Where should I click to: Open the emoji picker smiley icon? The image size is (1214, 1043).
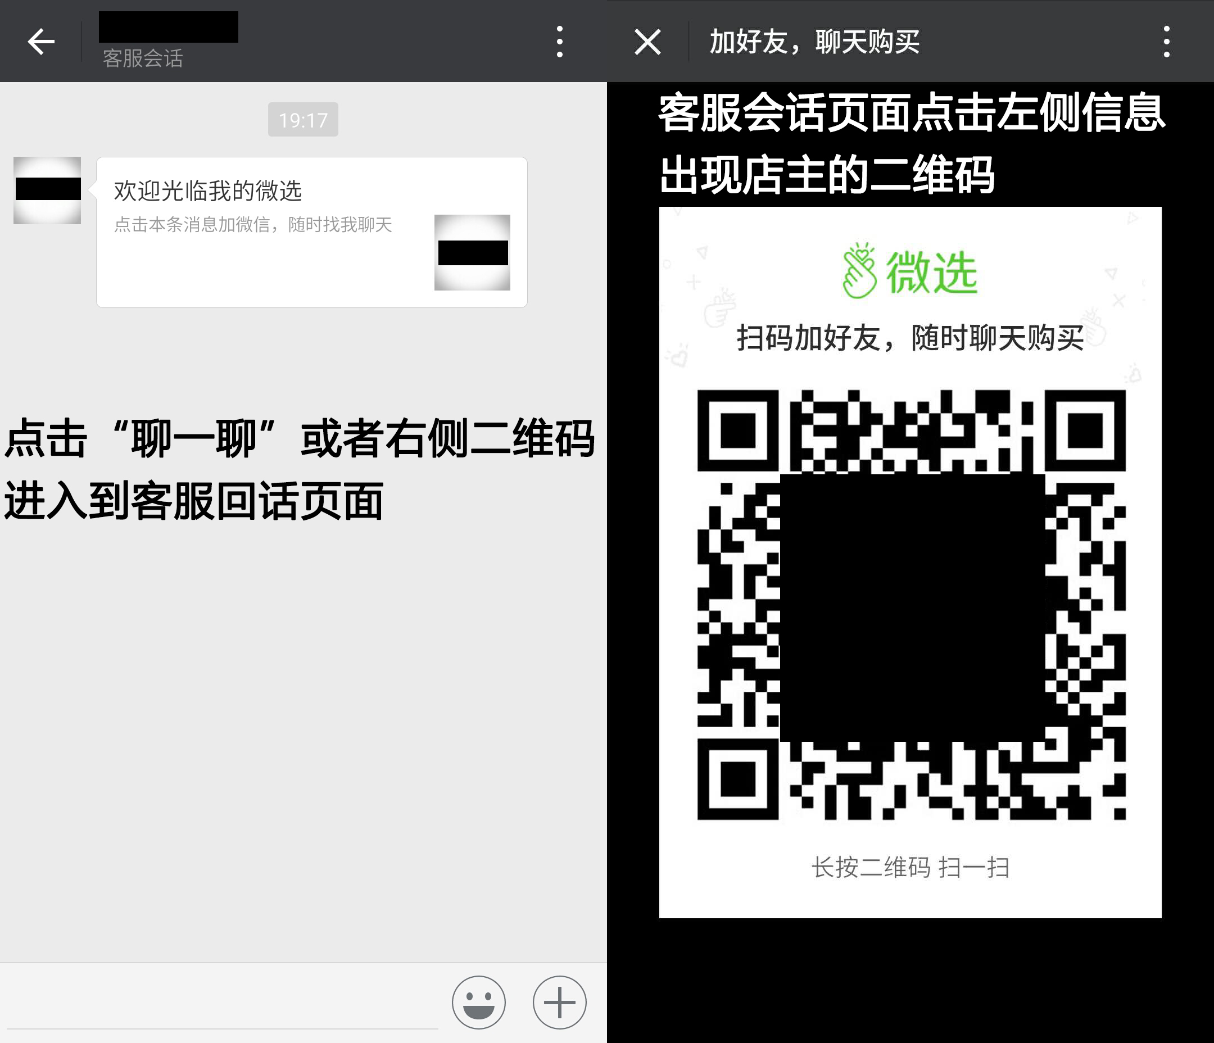tap(478, 1002)
